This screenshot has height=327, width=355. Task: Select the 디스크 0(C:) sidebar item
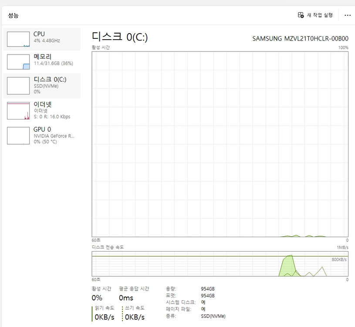point(42,85)
